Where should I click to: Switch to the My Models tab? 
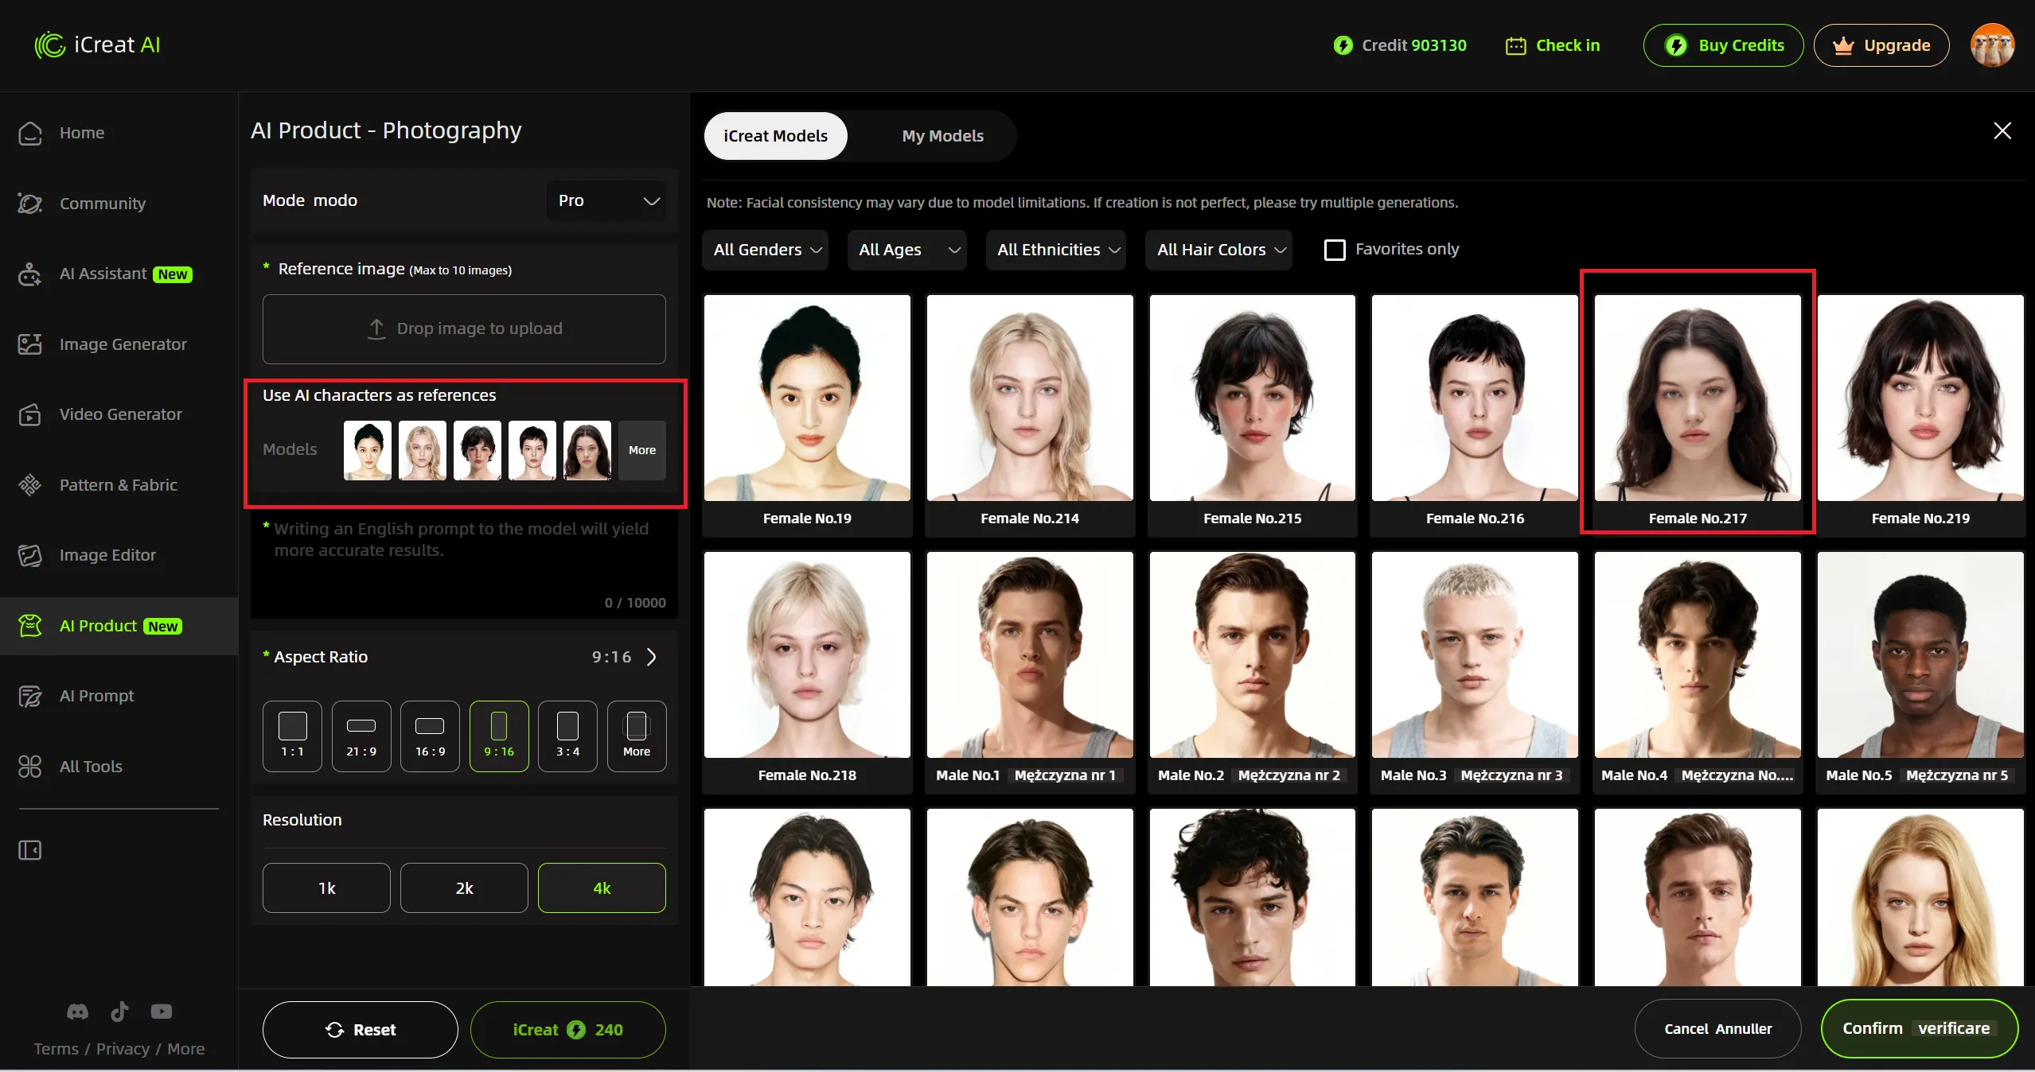pos(942,136)
